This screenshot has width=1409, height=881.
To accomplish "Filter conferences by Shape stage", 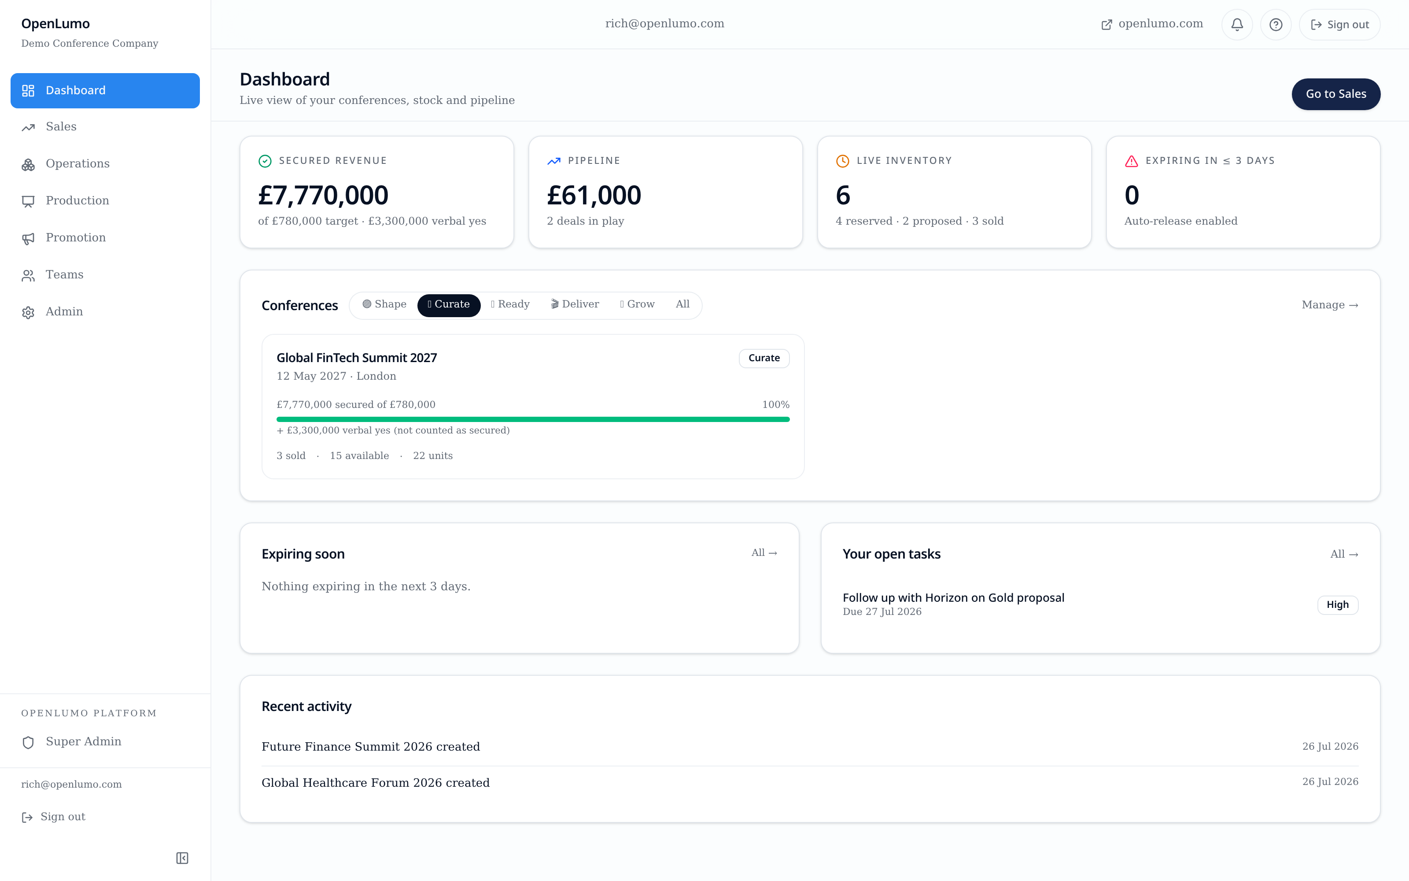I will tap(384, 305).
